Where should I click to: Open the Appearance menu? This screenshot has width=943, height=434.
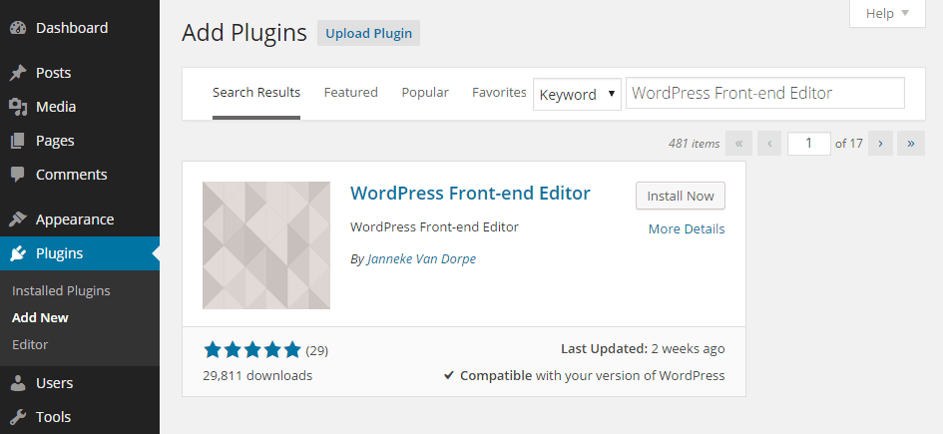pyautogui.click(x=80, y=219)
